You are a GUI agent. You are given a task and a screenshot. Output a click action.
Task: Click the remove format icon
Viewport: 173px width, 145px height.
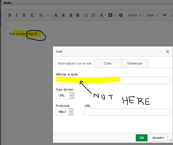click(x=32, y=15)
